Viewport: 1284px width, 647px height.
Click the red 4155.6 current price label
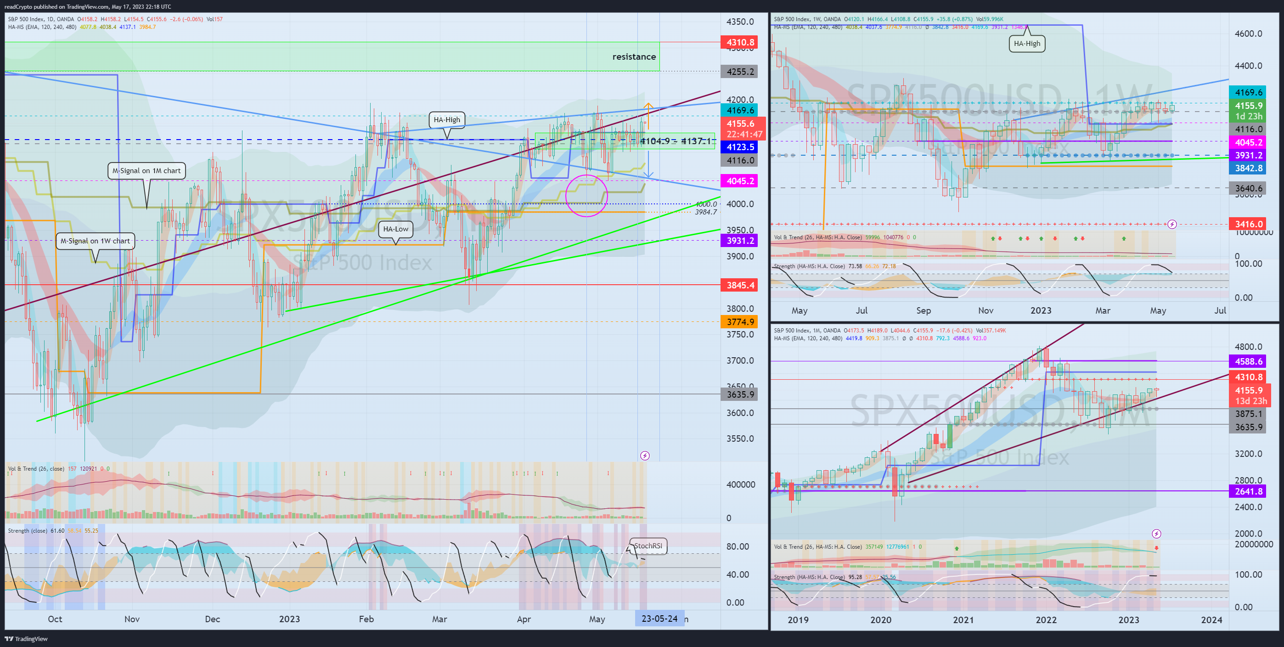click(x=743, y=129)
